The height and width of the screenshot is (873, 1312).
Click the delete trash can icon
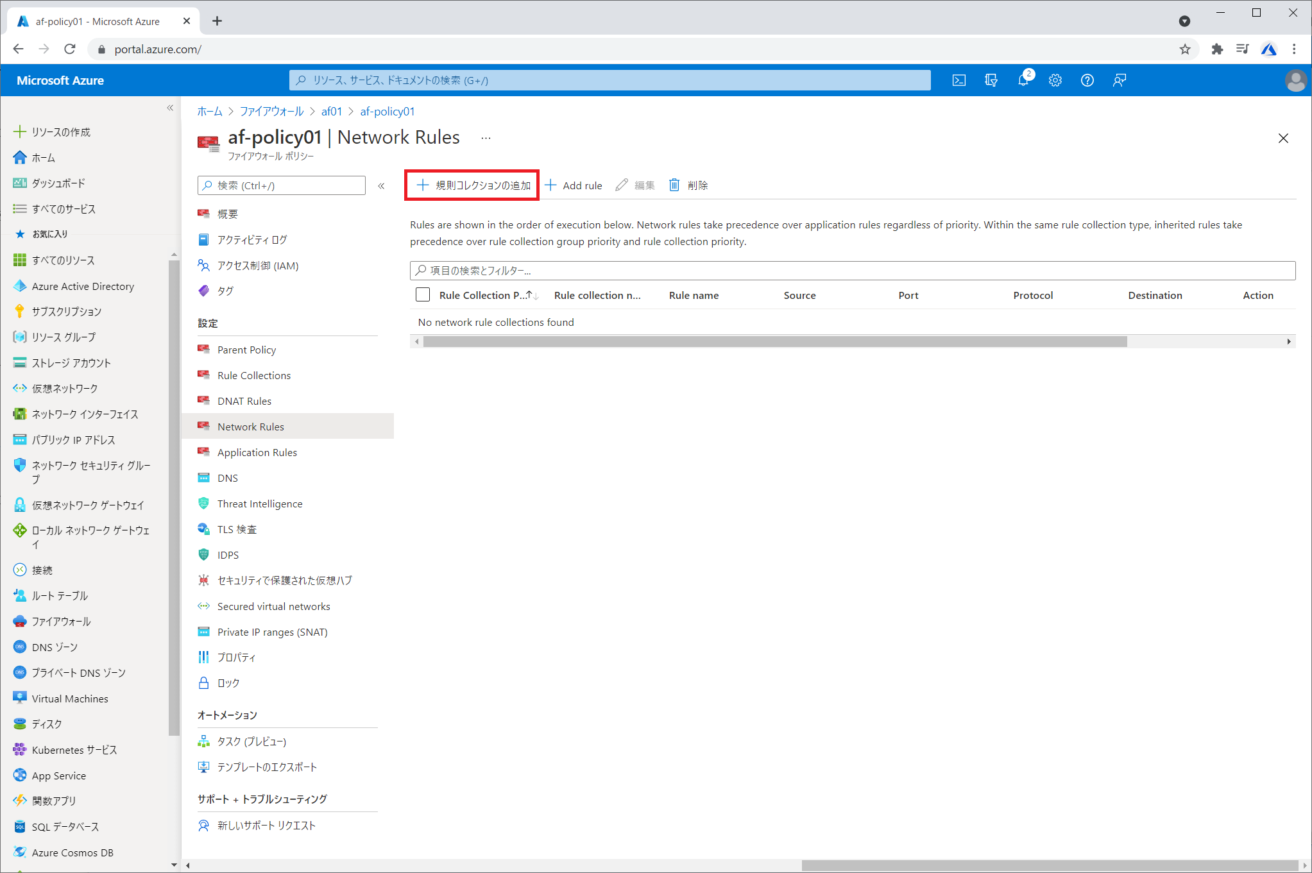(x=674, y=185)
